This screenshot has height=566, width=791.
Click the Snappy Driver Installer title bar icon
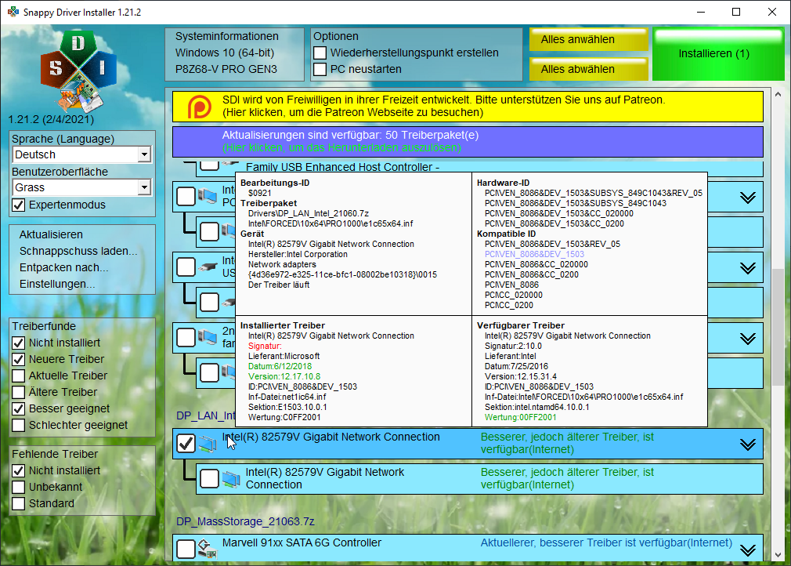click(x=13, y=12)
